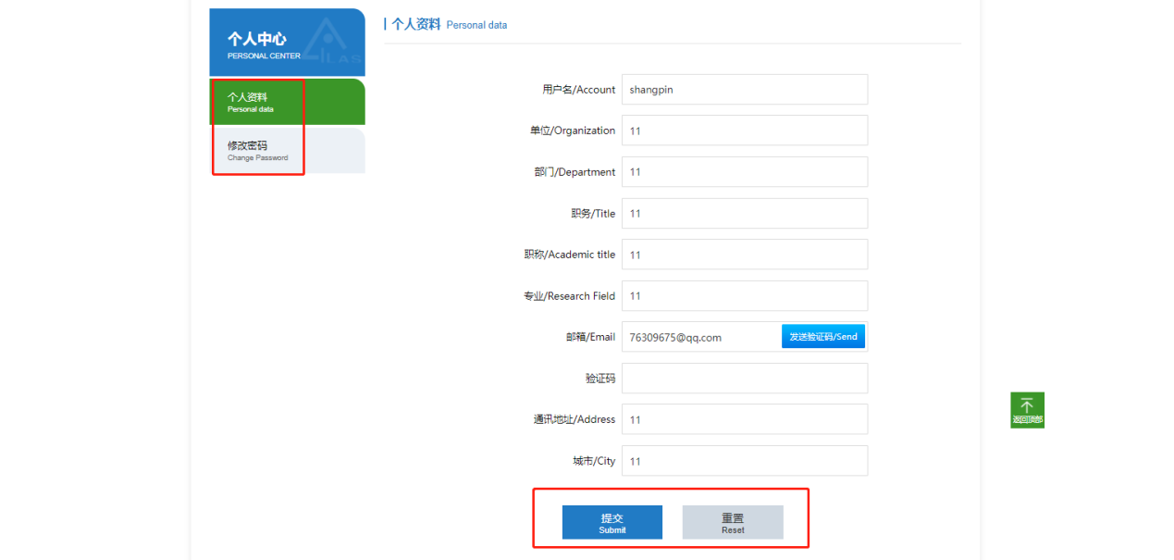Click the 用户名/Account field label
Image resolution: width=1174 pixels, height=560 pixels.
[578, 90]
